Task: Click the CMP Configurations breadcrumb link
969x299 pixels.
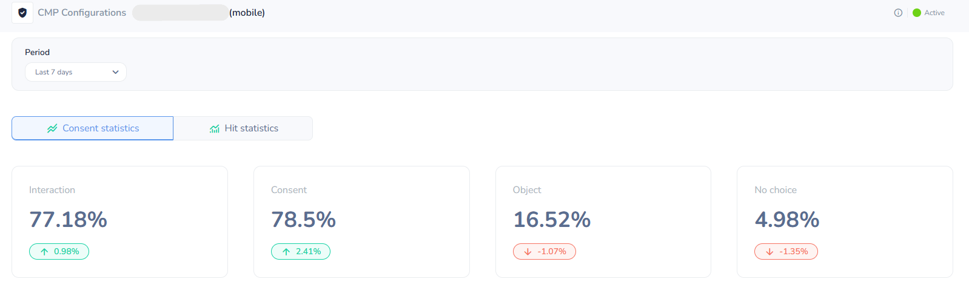Action: [82, 13]
